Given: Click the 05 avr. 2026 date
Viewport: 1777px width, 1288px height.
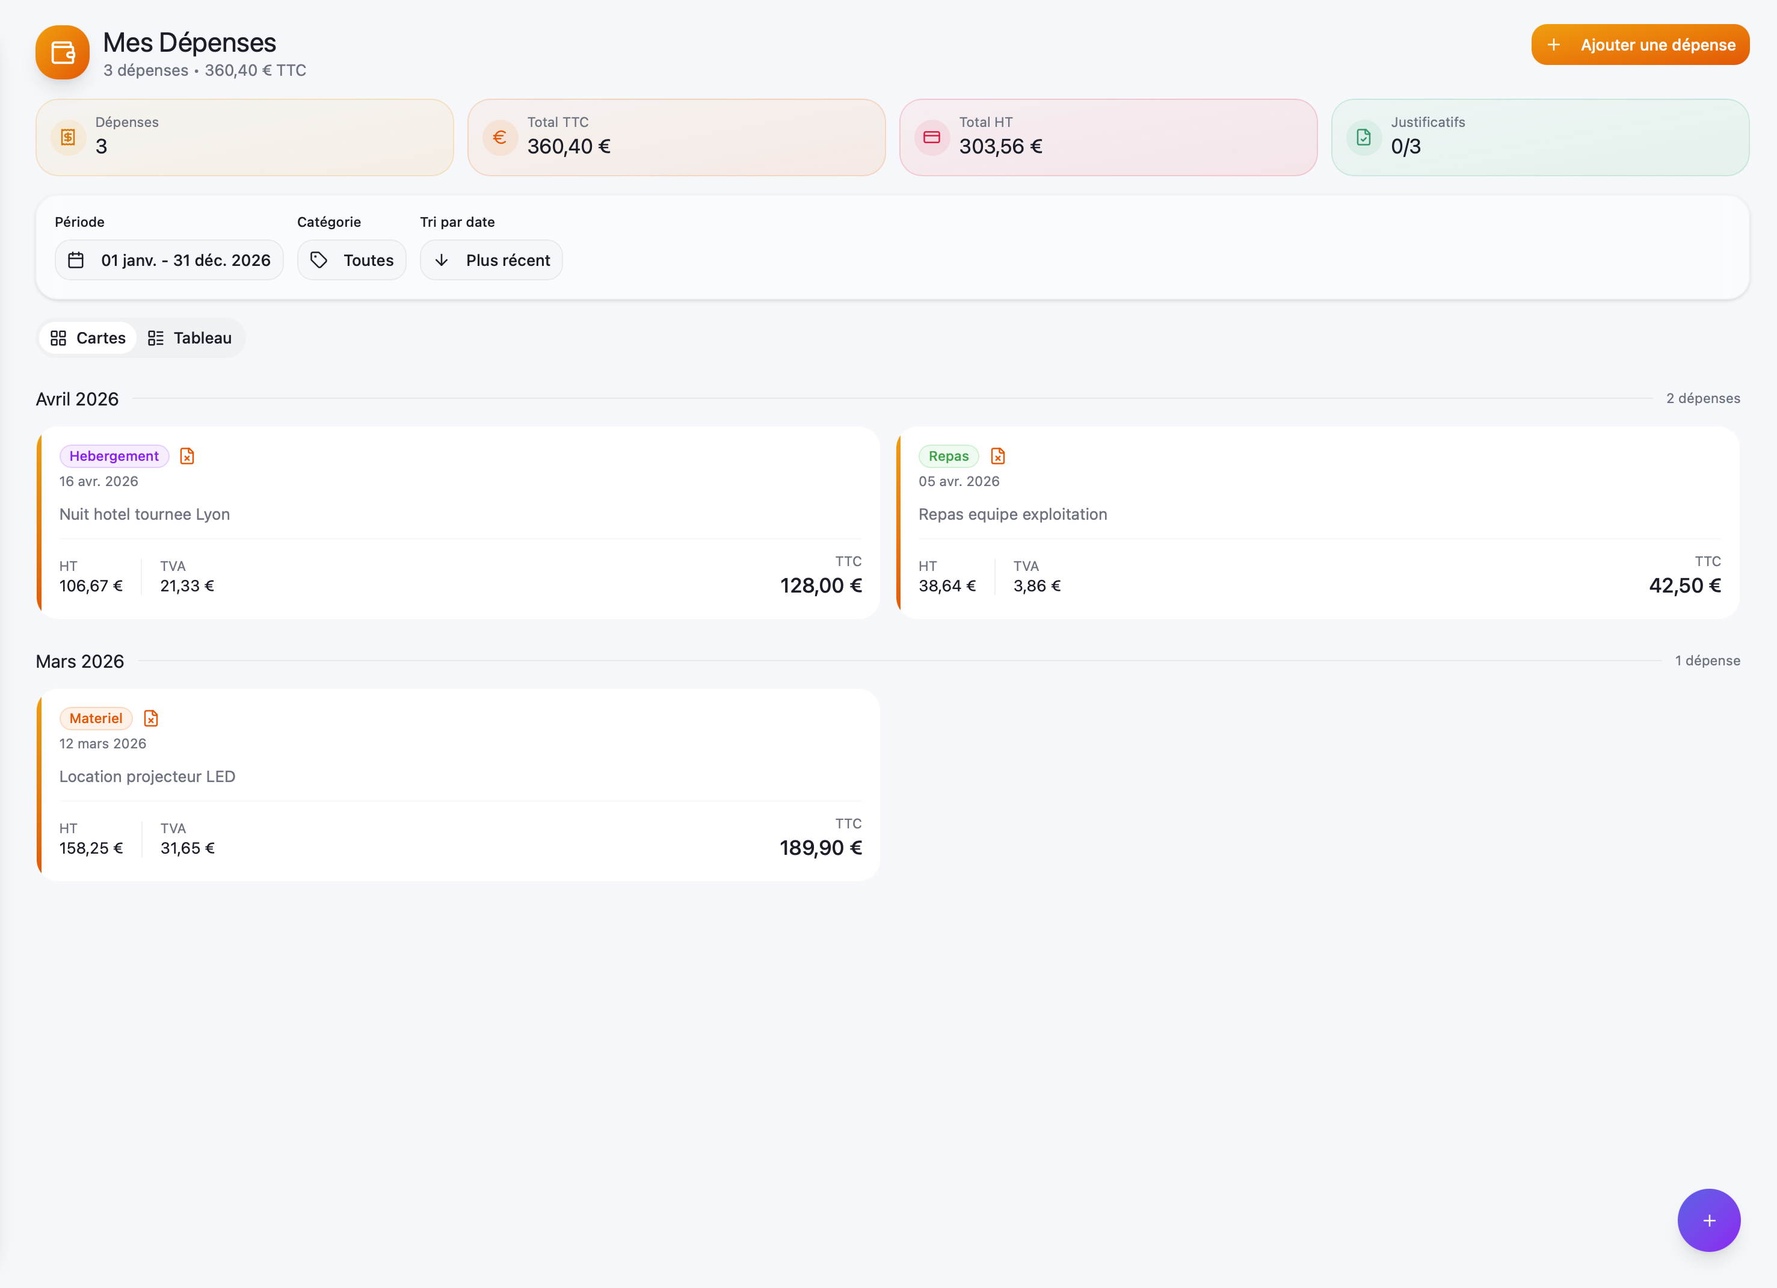Looking at the screenshot, I should (x=959, y=481).
